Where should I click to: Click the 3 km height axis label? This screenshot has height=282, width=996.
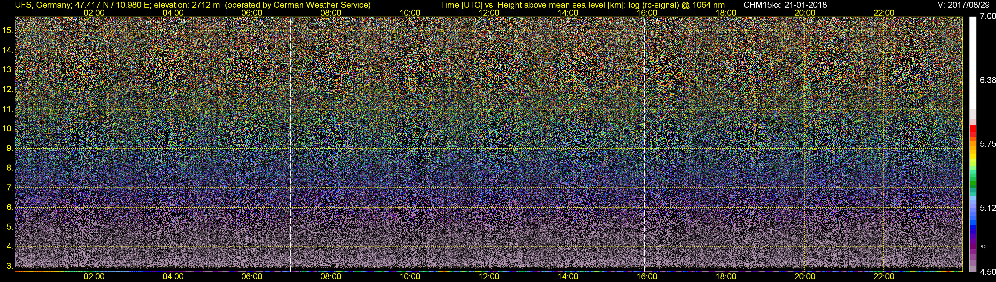click(9, 266)
